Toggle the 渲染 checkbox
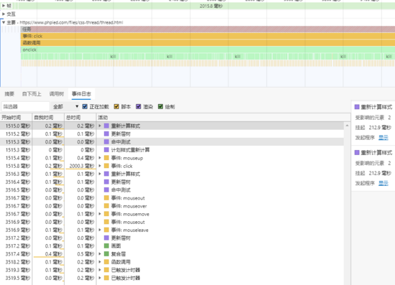 [x=139, y=107]
